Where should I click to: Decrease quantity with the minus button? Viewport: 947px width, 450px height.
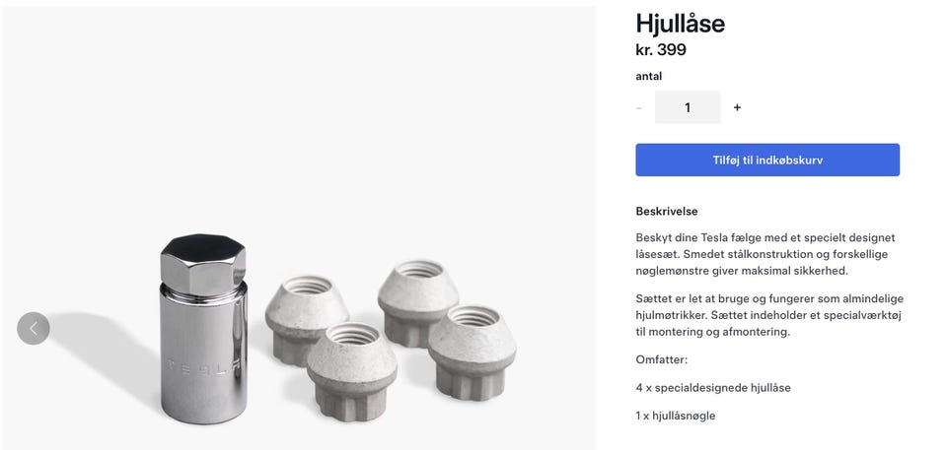pyautogui.click(x=639, y=107)
